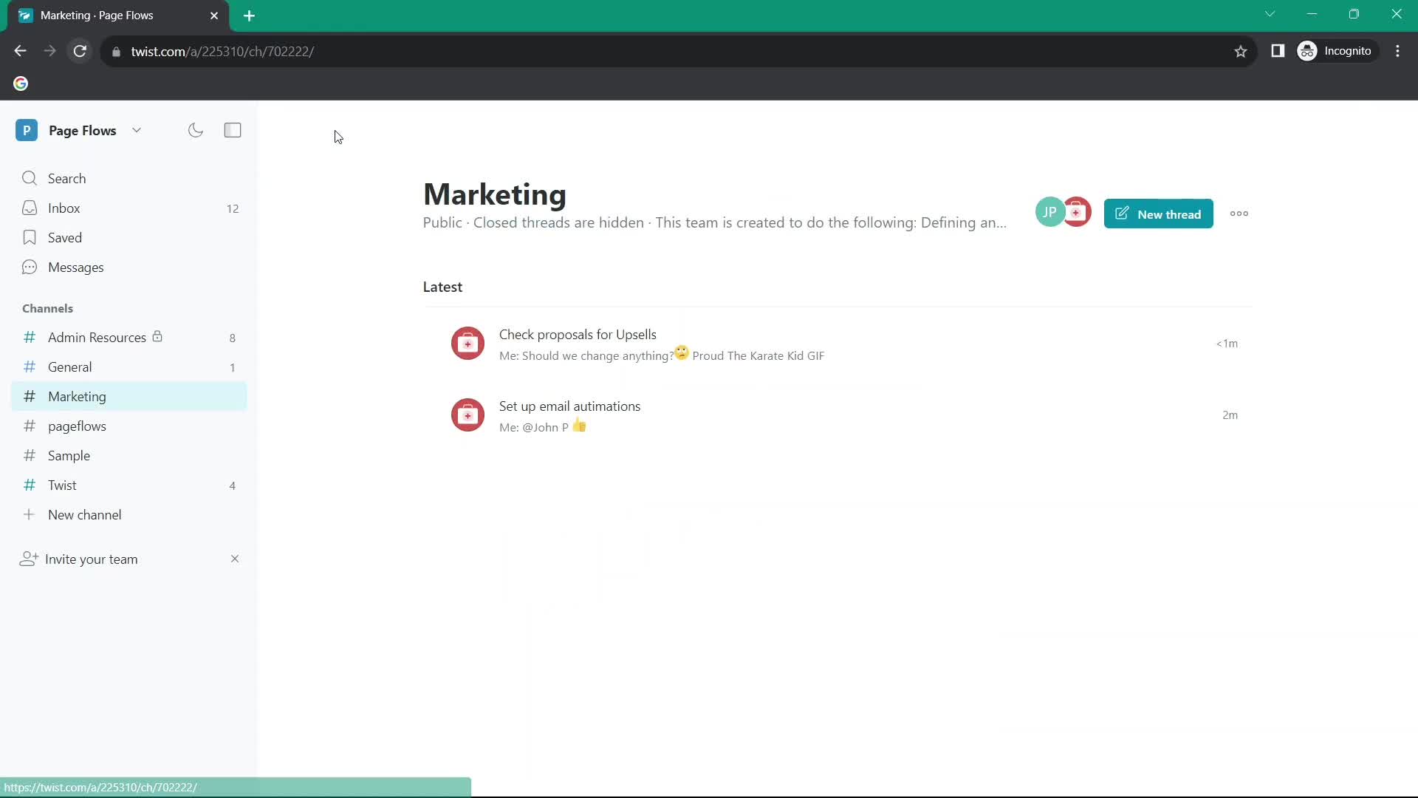Screen dimensions: 1418x798
Task: Click the add member icon next to avatars
Action: [x=1076, y=214]
